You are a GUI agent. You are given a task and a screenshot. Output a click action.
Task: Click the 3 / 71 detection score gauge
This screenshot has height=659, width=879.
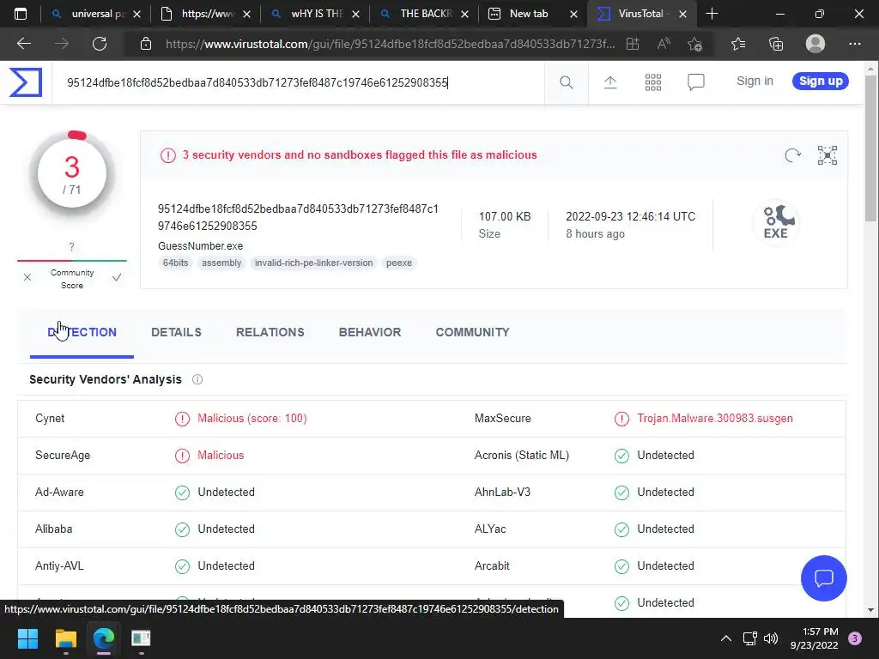point(72,175)
